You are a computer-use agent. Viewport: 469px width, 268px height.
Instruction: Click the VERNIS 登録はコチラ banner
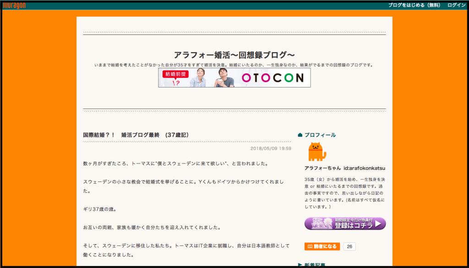point(345,224)
